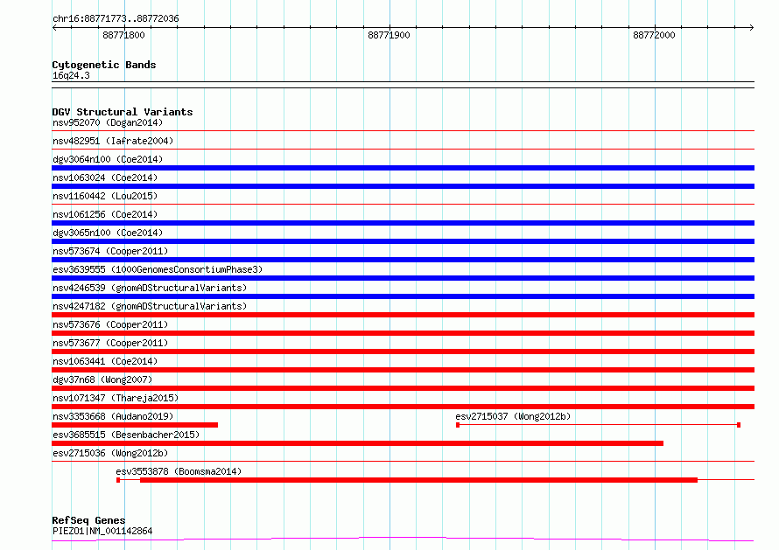Open variant esv3685515 (Besenbacher2015)

[x=126, y=435]
